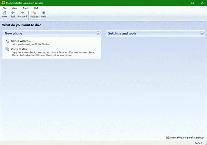Click the Help toolbar icon
This screenshot has width=207, height=145.
(x=43, y=13)
